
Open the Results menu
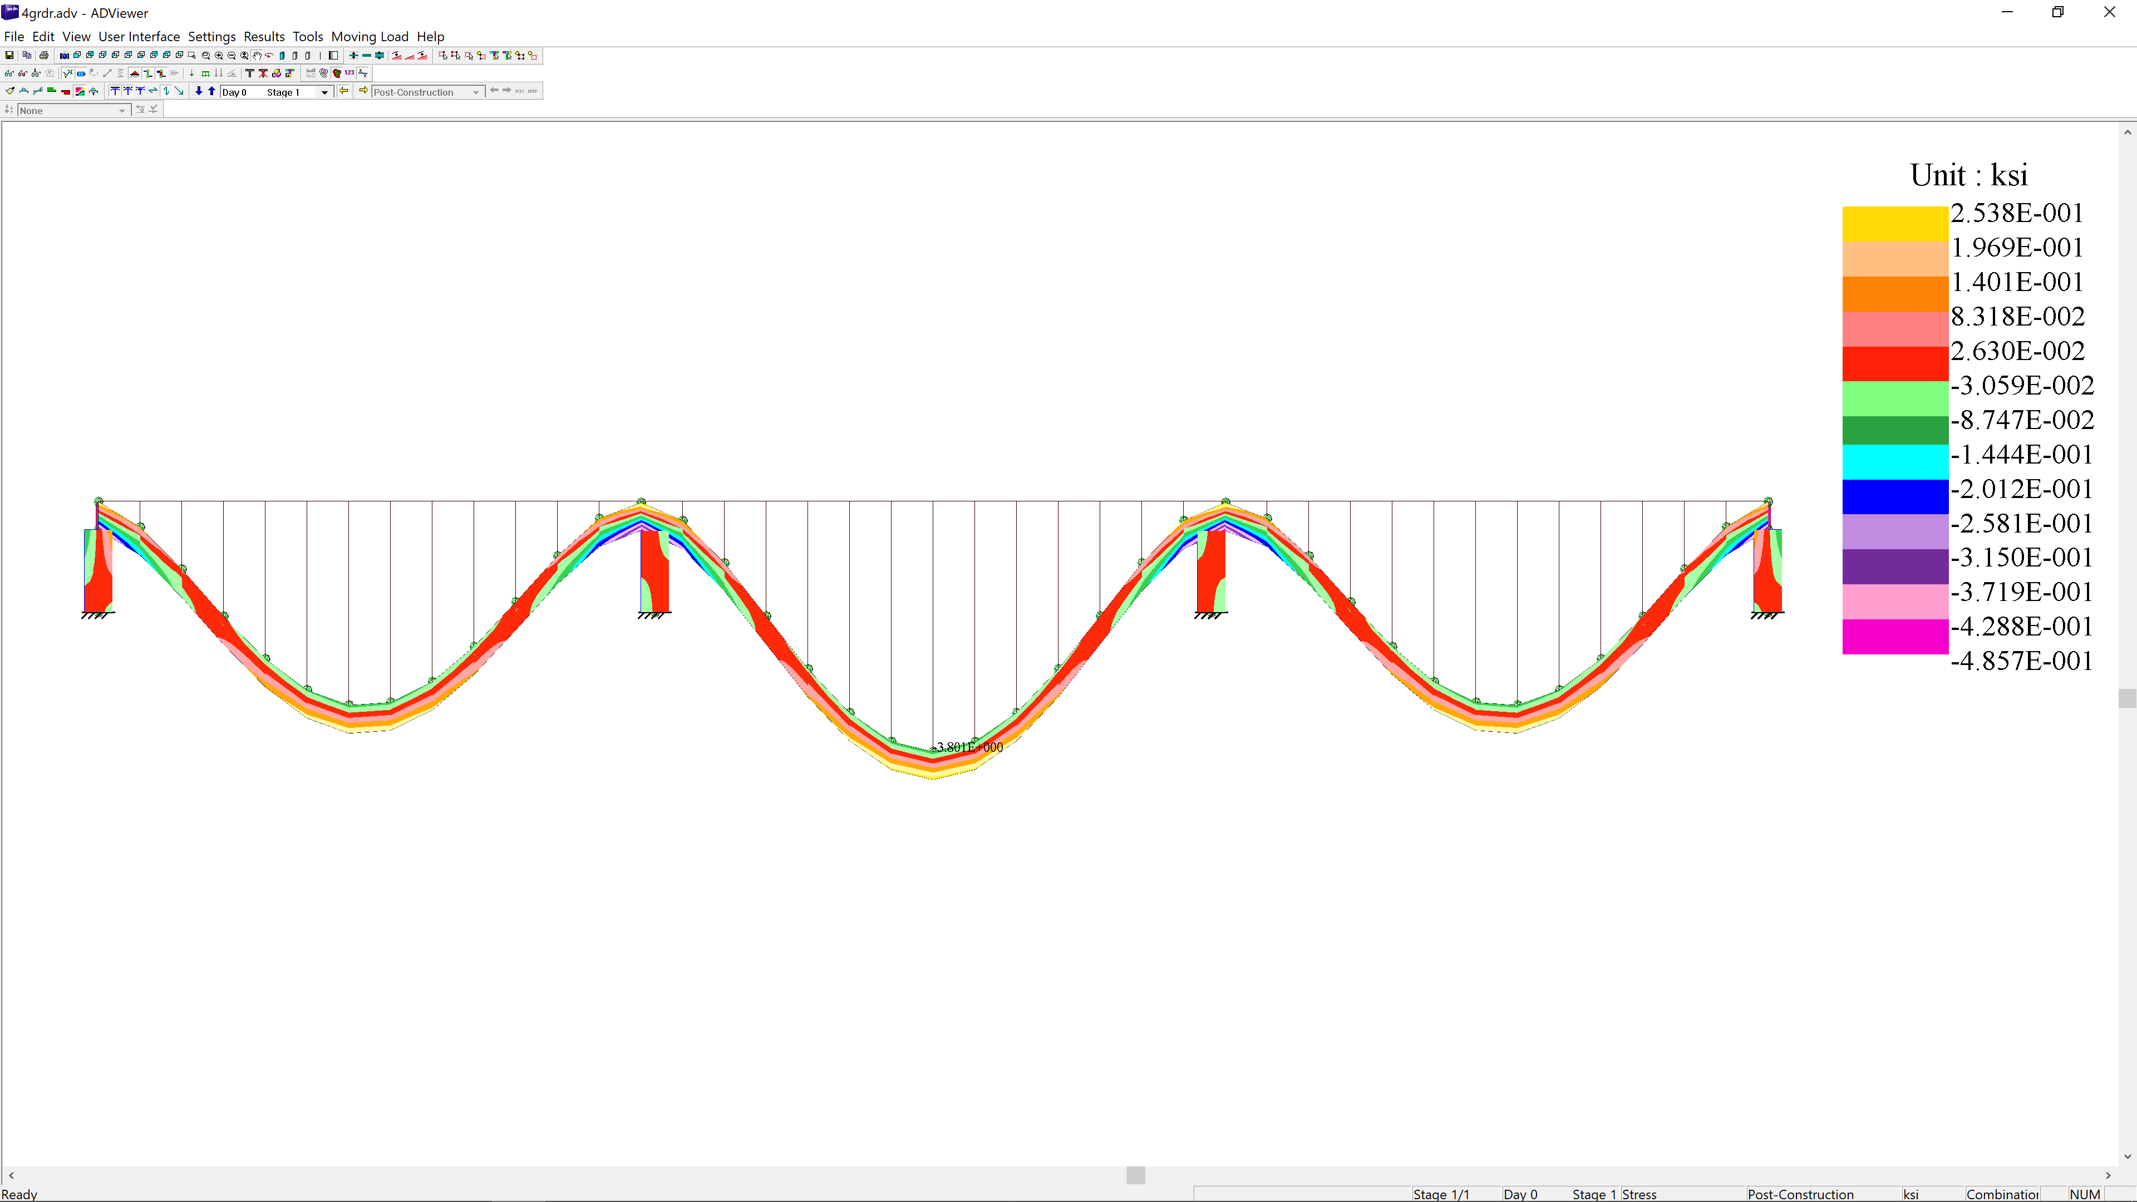click(x=264, y=37)
